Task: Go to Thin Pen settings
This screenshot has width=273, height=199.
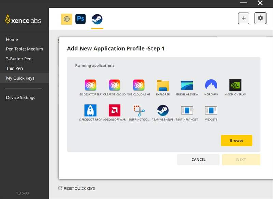Action: coord(14,68)
